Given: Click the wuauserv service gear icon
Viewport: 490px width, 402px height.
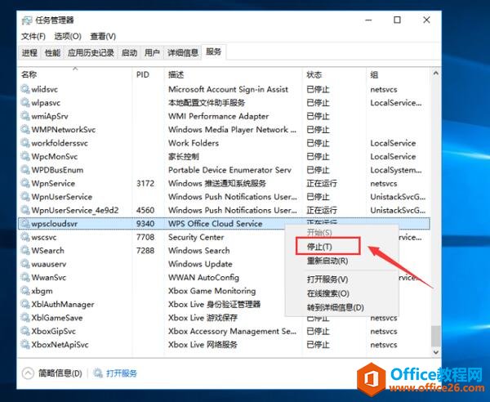Looking at the screenshot, I should click(25, 264).
